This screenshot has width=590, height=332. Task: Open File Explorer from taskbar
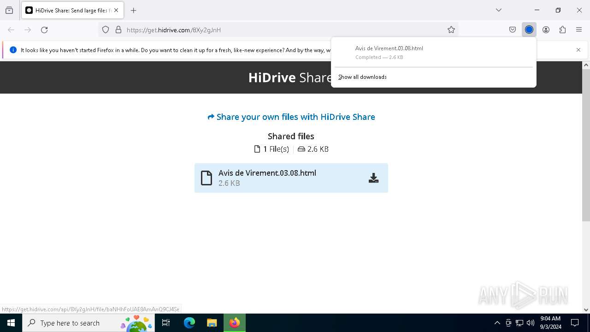(x=212, y=323)
